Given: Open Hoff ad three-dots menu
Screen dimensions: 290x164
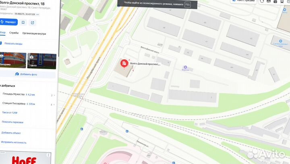Looking at the screenshot, I should tap(48, 155).
